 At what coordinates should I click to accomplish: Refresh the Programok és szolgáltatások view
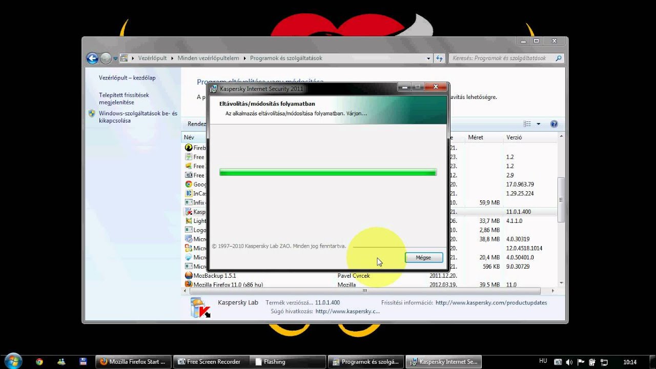[439, 58]
